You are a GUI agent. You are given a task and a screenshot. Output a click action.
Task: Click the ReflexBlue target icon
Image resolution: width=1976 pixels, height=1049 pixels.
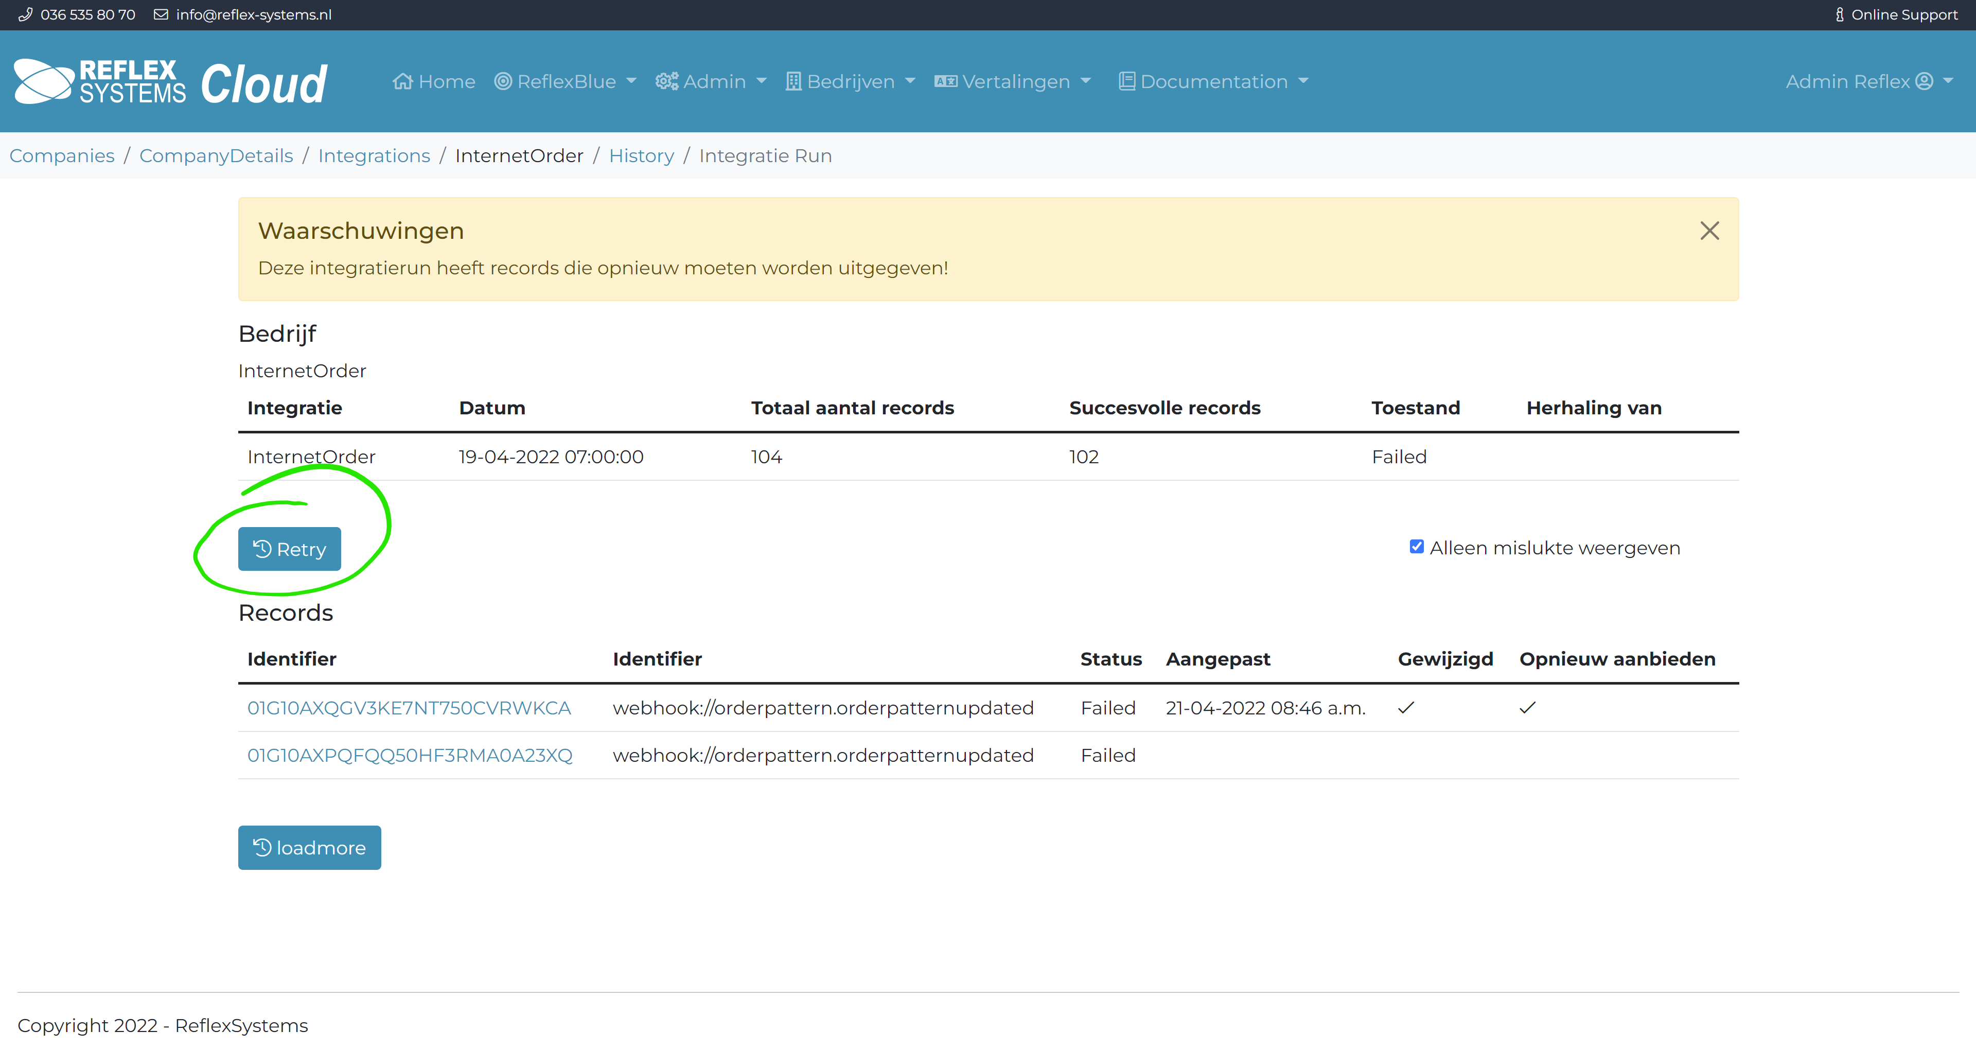[x=502, y=81]
